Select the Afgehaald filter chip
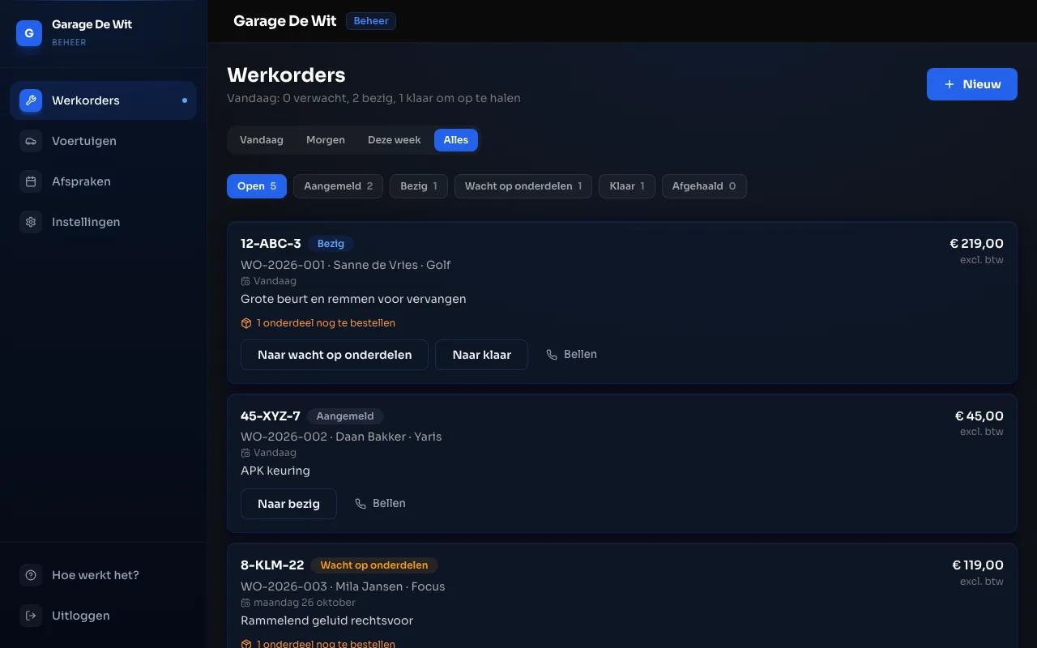This screenshot has height=648, width=1037. pyautogui.click(x=704, y=186)
